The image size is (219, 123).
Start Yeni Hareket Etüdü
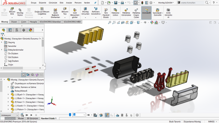106,13
